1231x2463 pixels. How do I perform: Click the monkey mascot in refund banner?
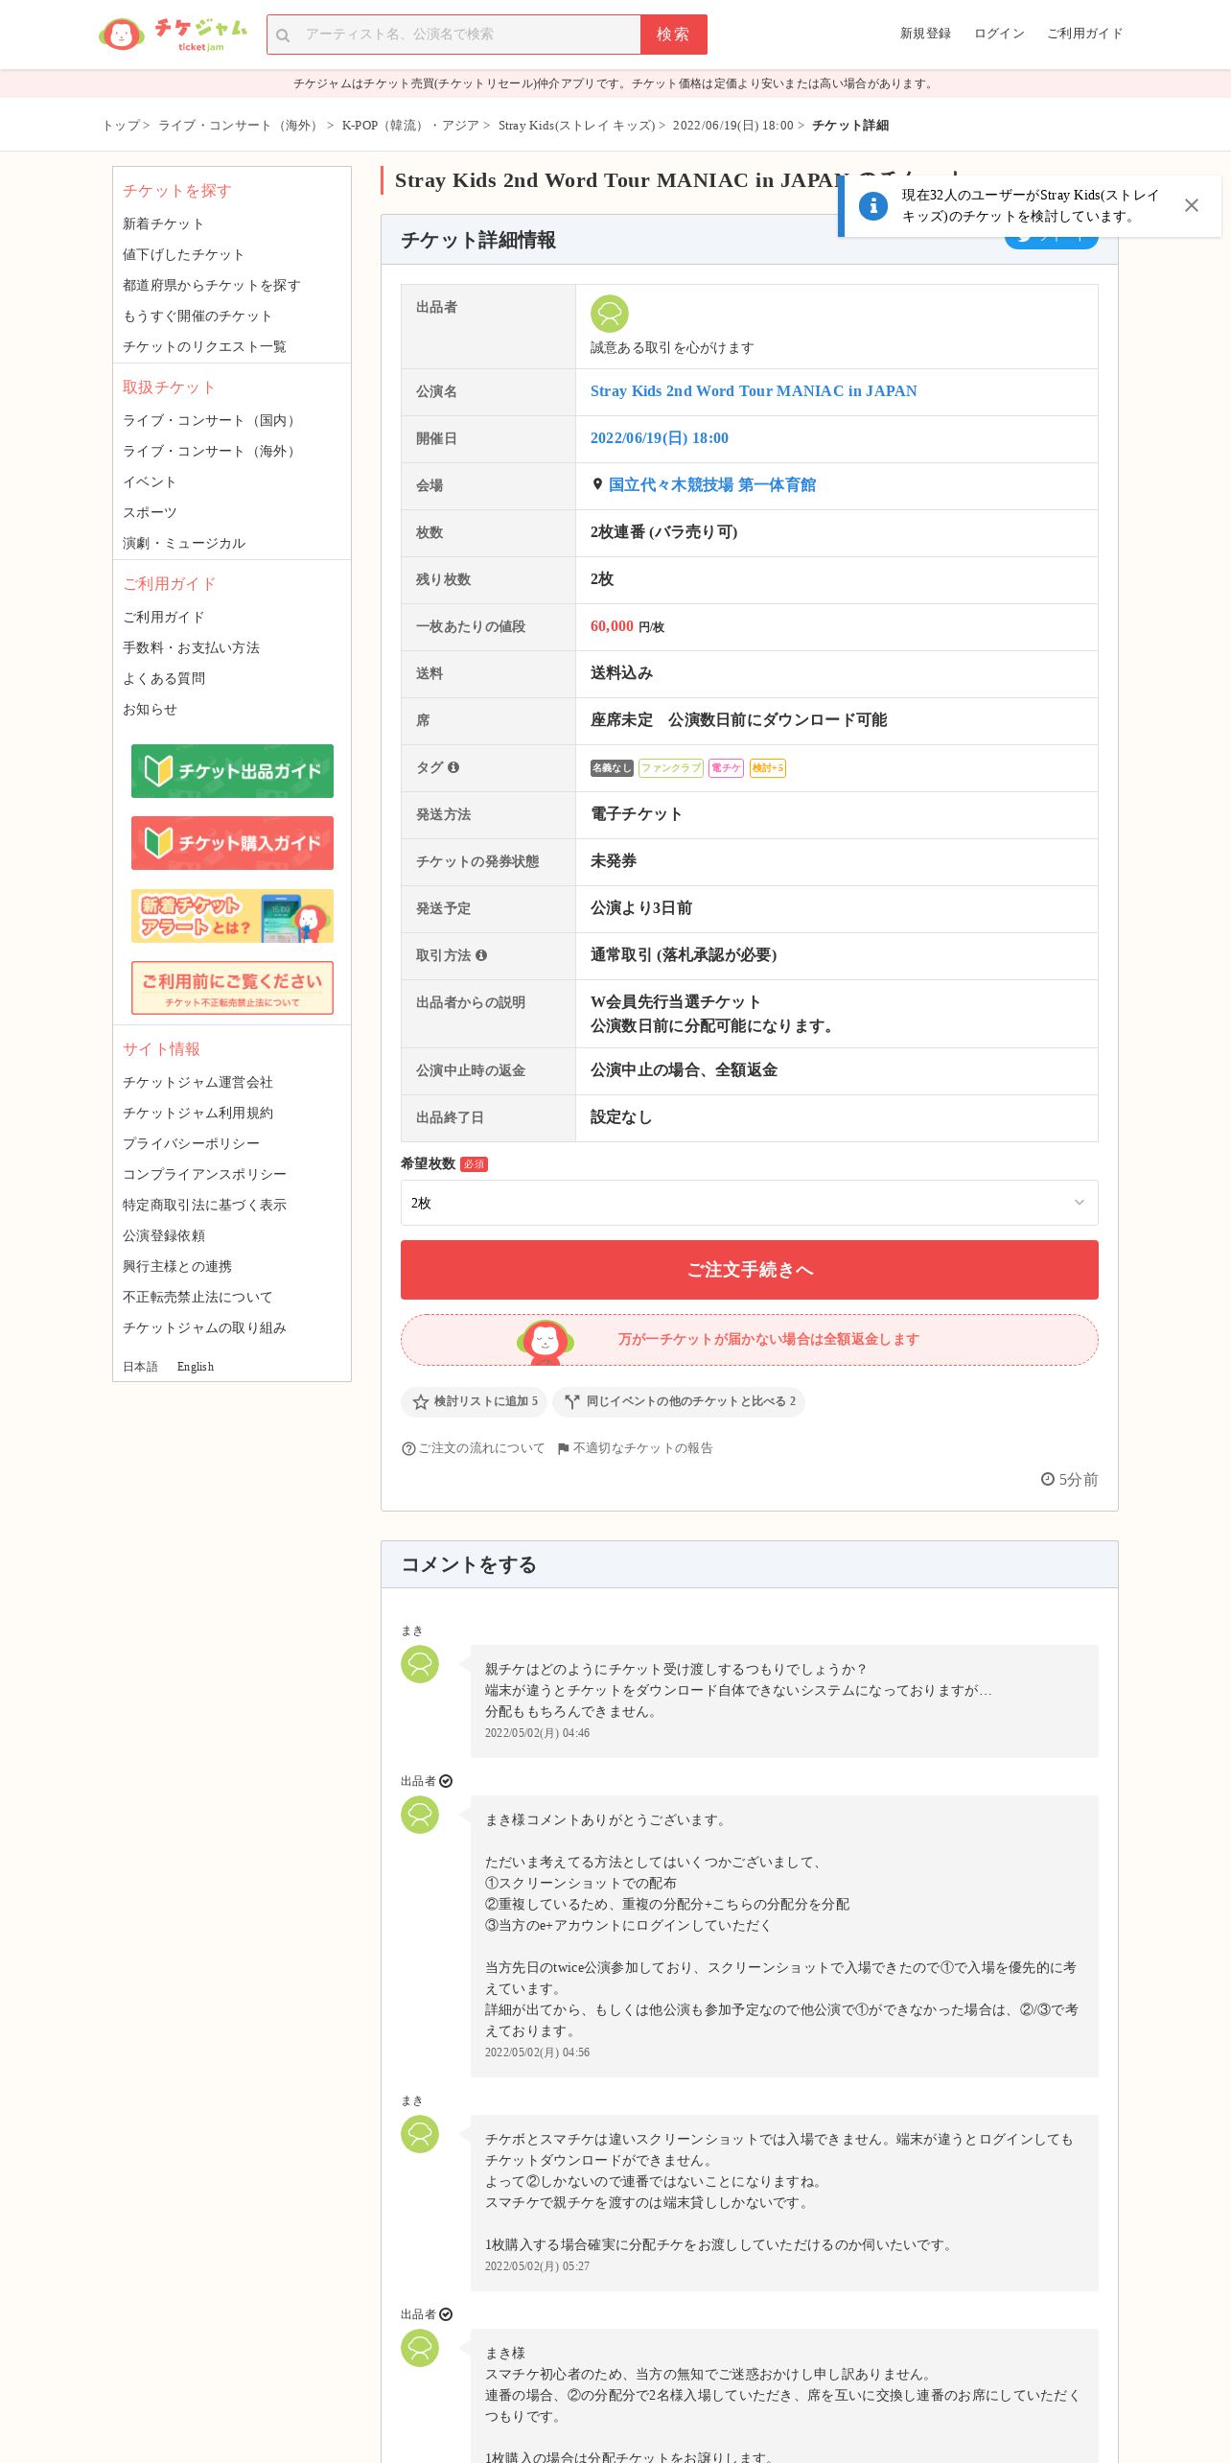[545, 1341]
